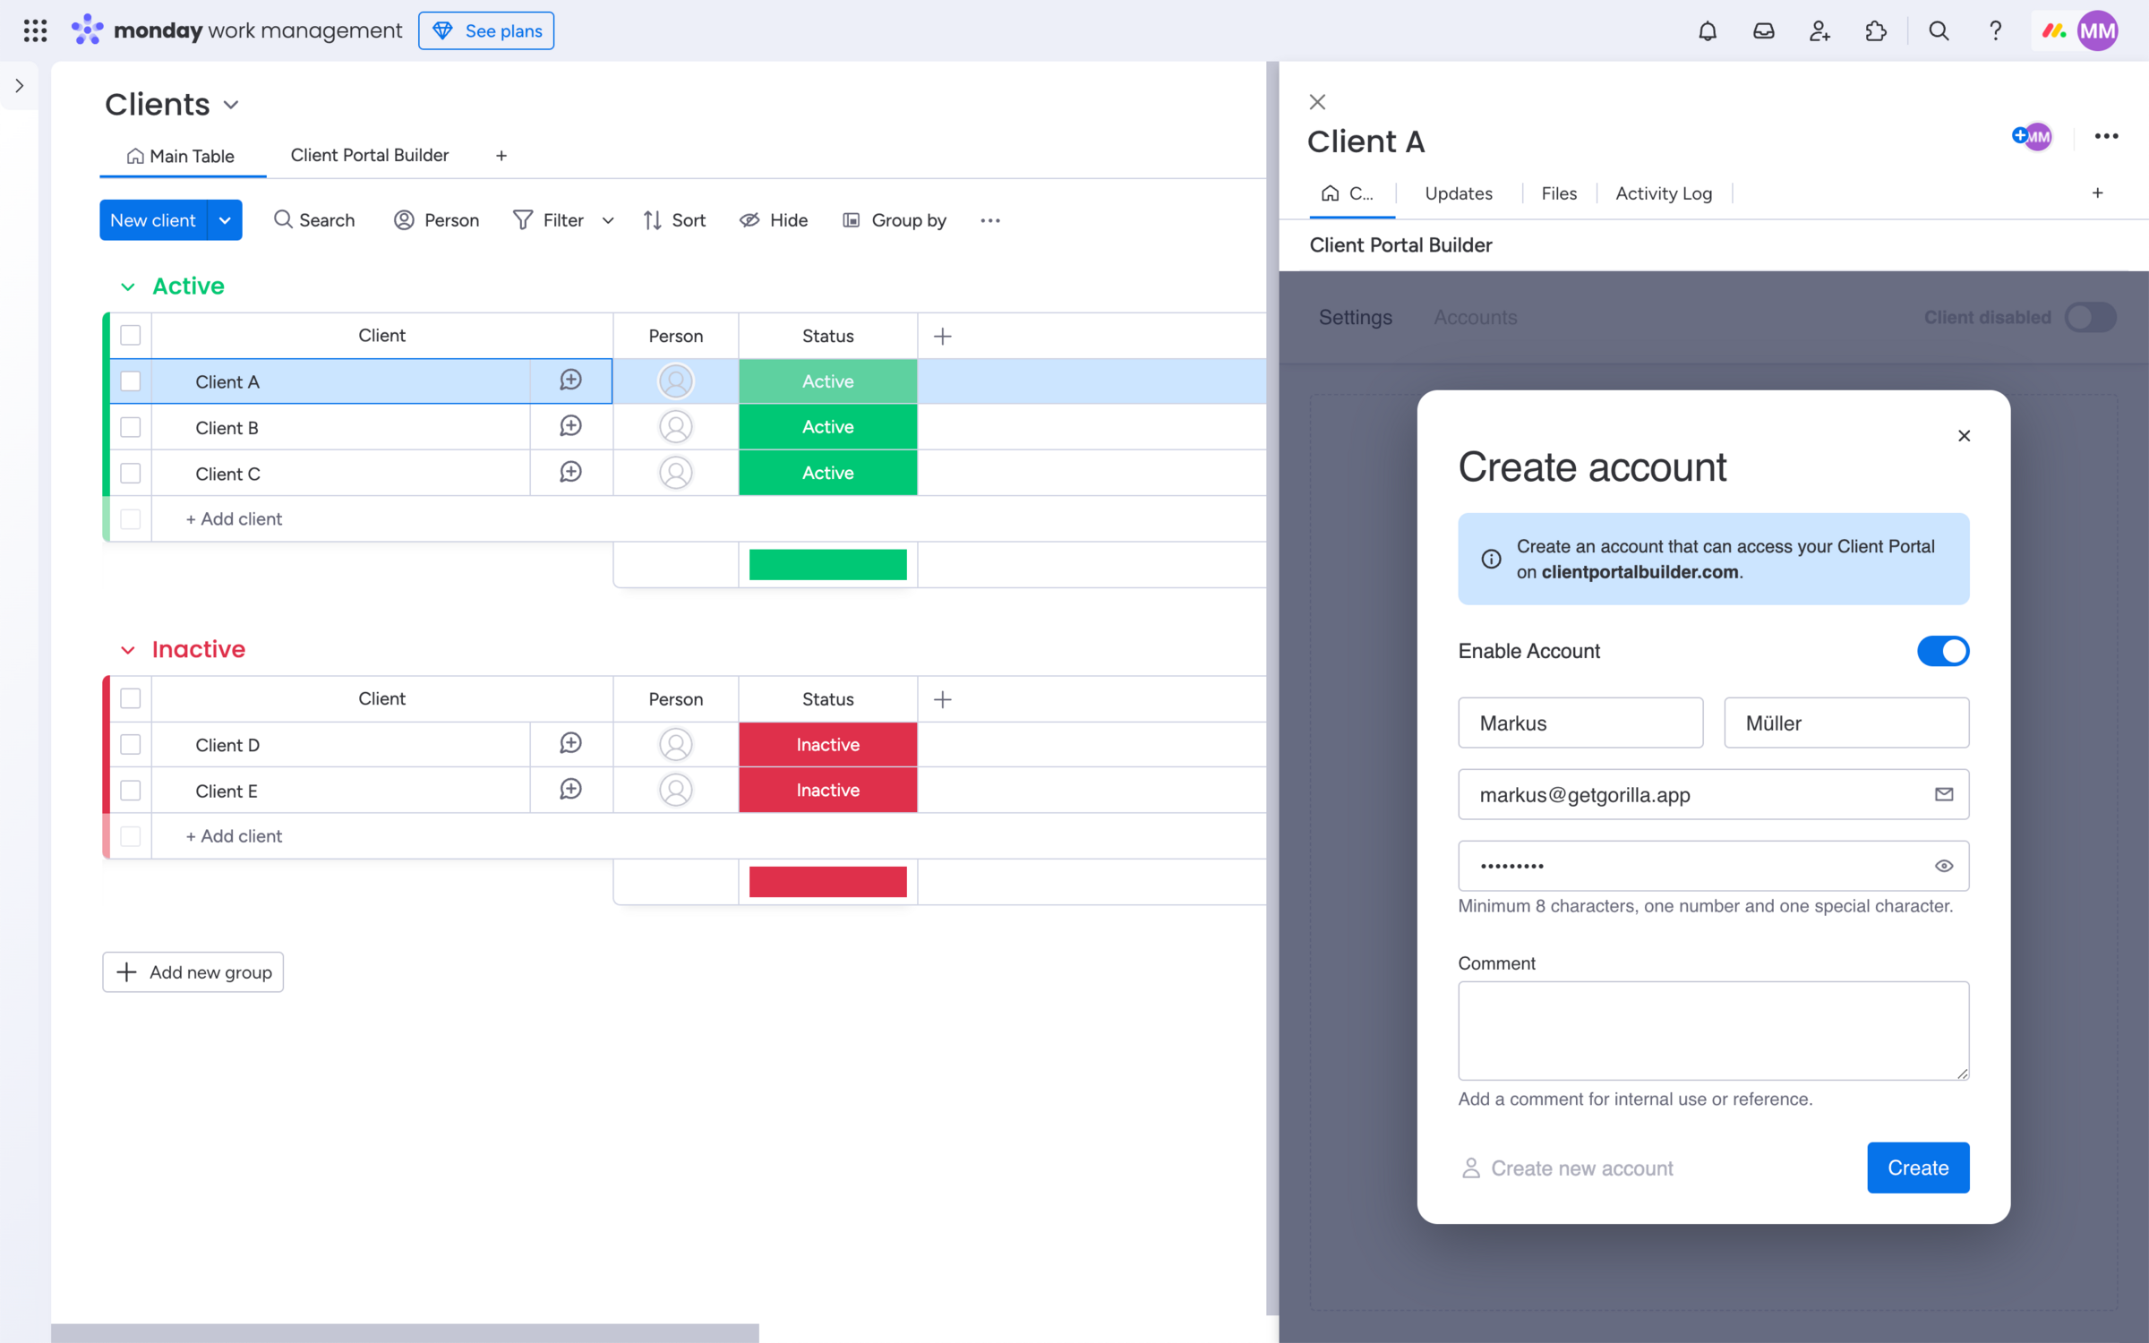
Task: Select all in Active group header
Action: click(131, 335)
